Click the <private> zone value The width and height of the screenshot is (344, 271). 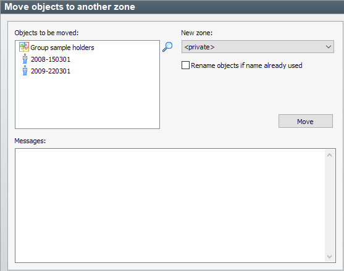tap(199, 47)
